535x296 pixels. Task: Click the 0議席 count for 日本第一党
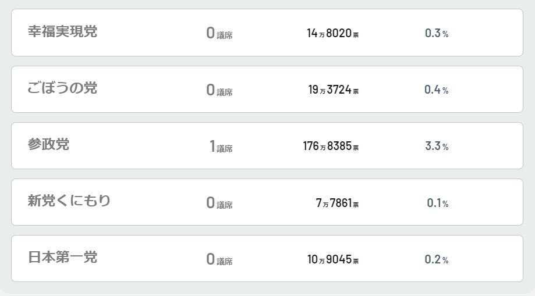click(219, 259)
